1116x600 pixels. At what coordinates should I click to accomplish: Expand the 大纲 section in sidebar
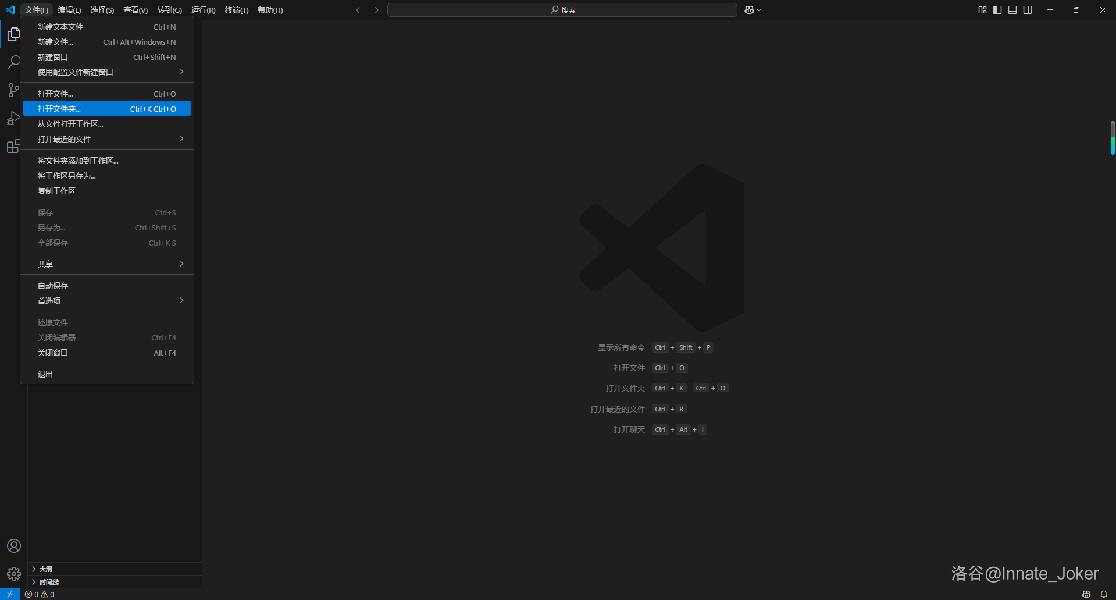(x=46, y=569)
